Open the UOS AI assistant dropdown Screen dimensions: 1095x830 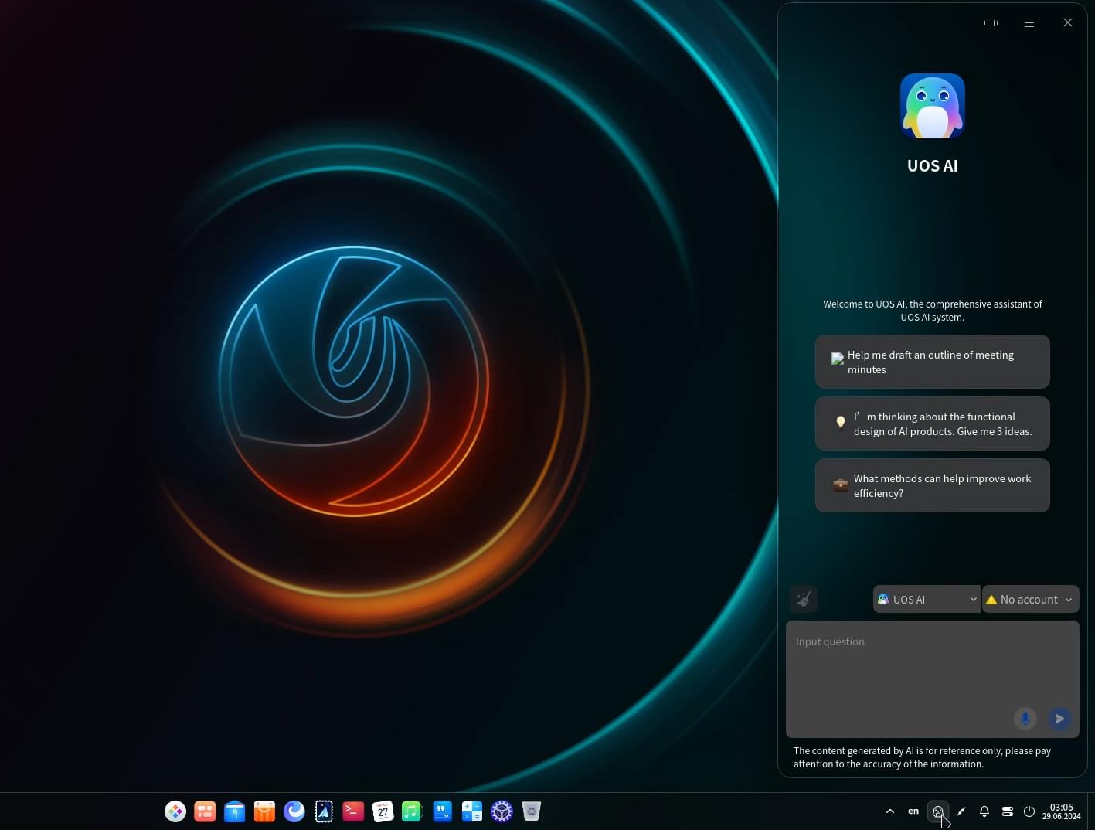click(927, 599)
